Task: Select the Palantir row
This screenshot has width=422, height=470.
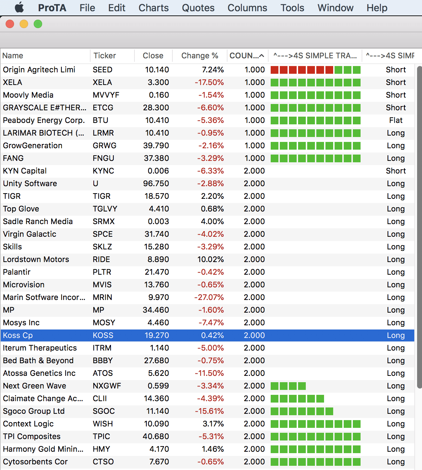Action: click(x=207, y=272)
